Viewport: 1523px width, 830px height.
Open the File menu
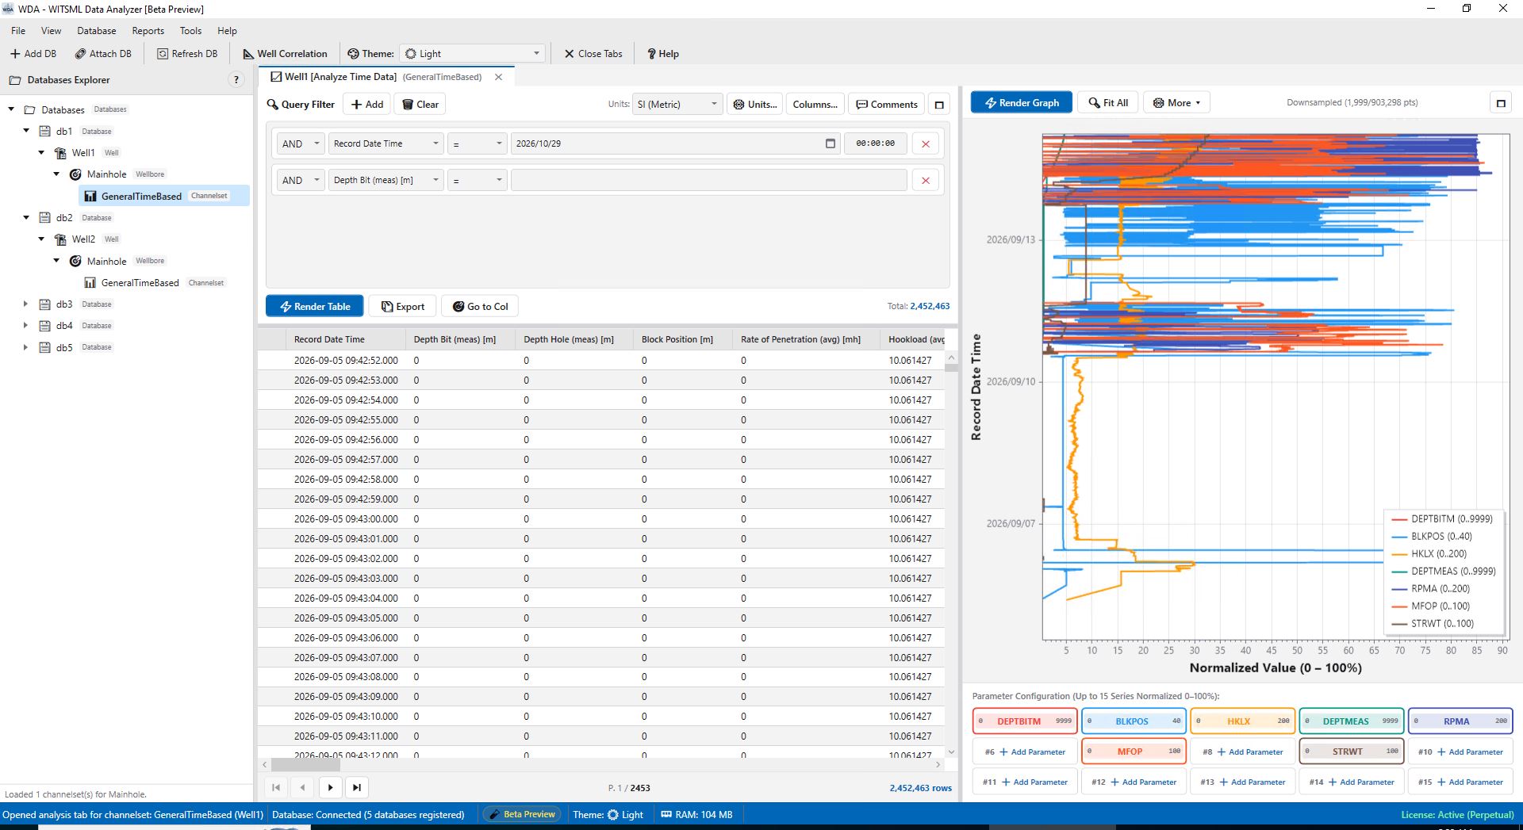click(x=18, y=31)
